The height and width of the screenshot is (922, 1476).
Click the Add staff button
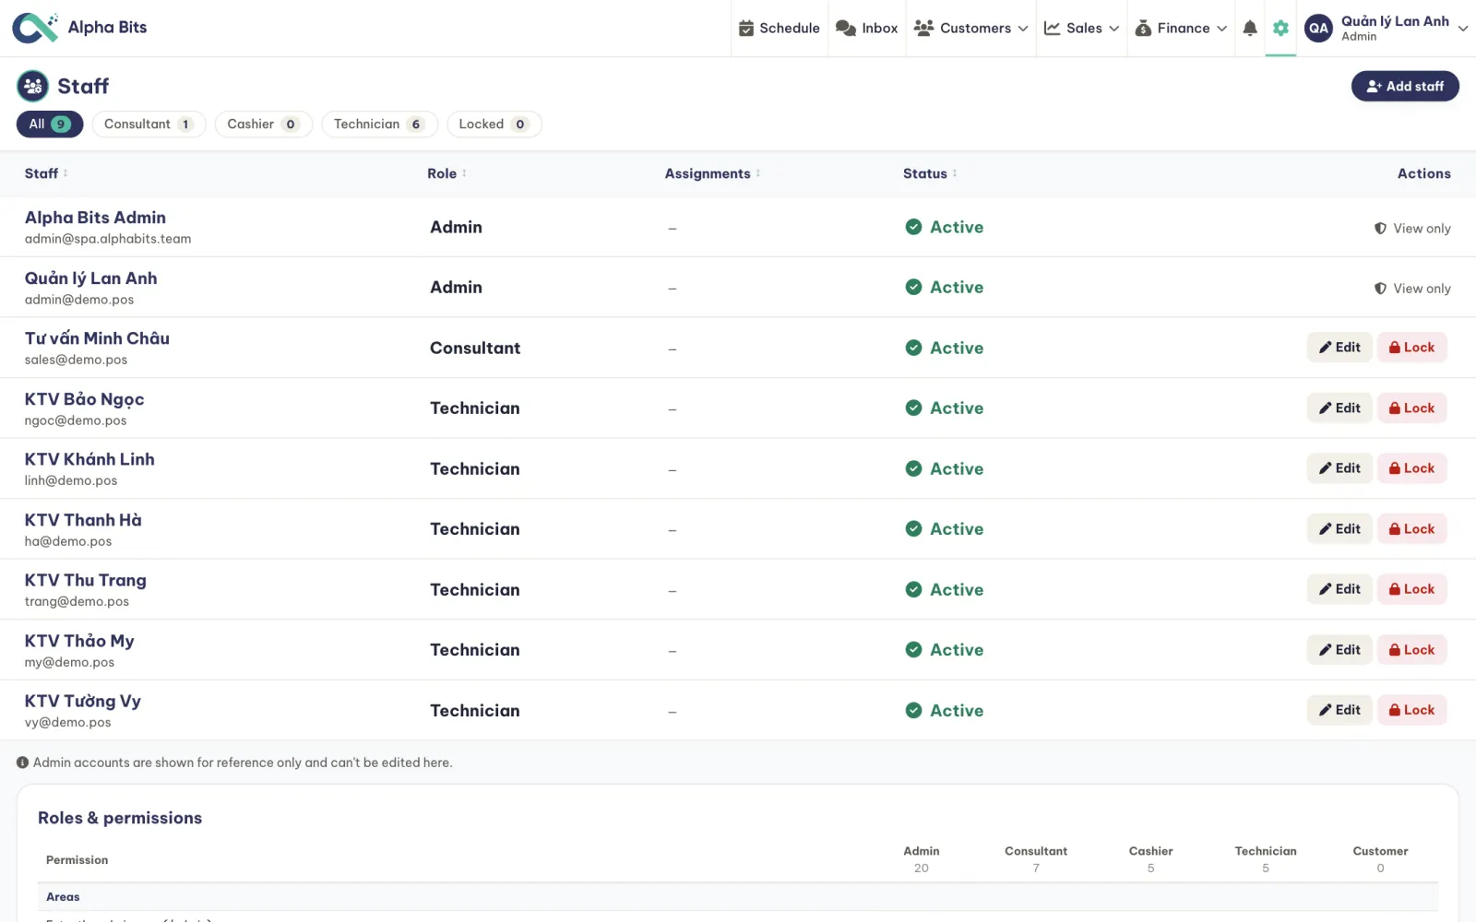click(x=1405, y=87)
